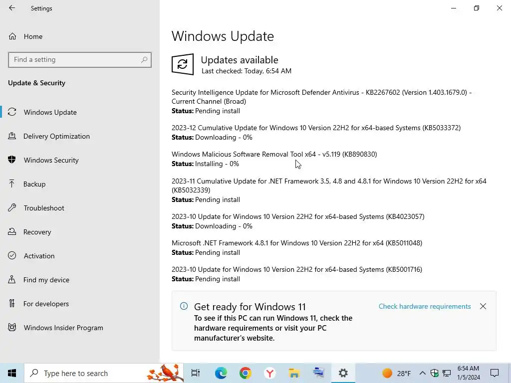
Task: Click the Update & Security heading
Action: [x=36, y=83]
